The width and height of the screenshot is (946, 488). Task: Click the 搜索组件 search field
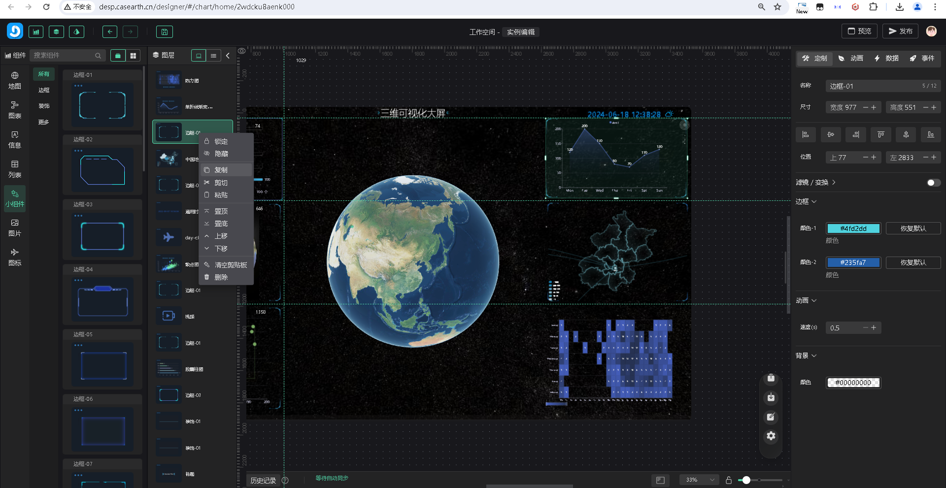click(63, 56)
